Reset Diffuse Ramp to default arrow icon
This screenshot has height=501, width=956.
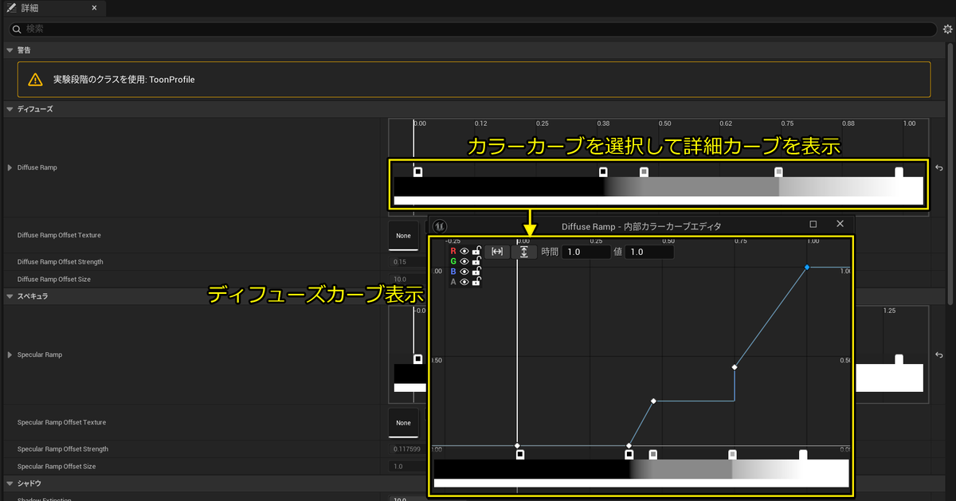click(x=939, y=168)
